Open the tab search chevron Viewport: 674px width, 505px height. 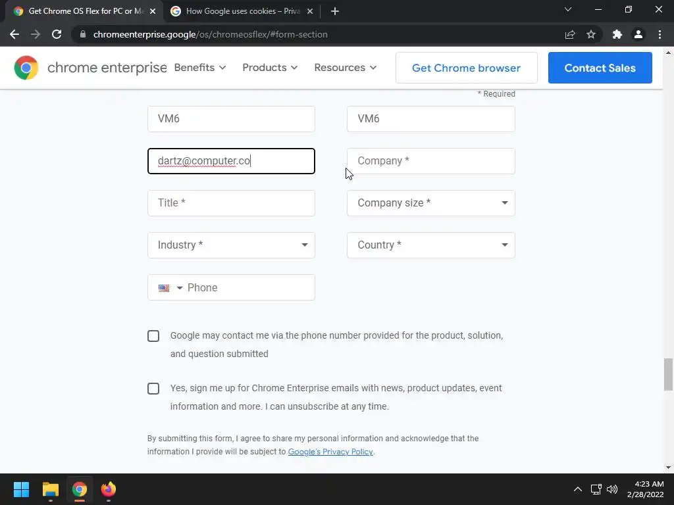click(568, 9)
